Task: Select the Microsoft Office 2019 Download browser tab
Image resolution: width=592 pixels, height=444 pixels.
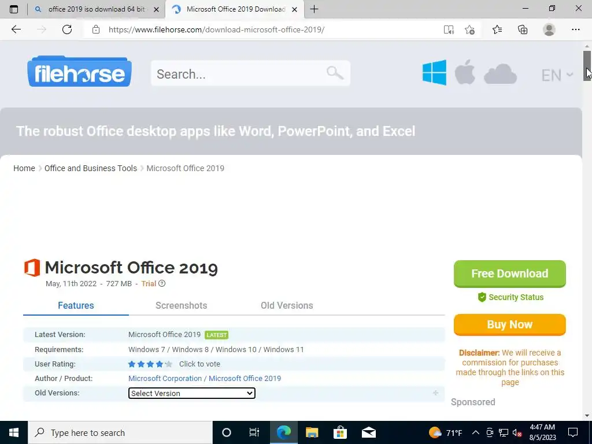Action: click(236, 9)
